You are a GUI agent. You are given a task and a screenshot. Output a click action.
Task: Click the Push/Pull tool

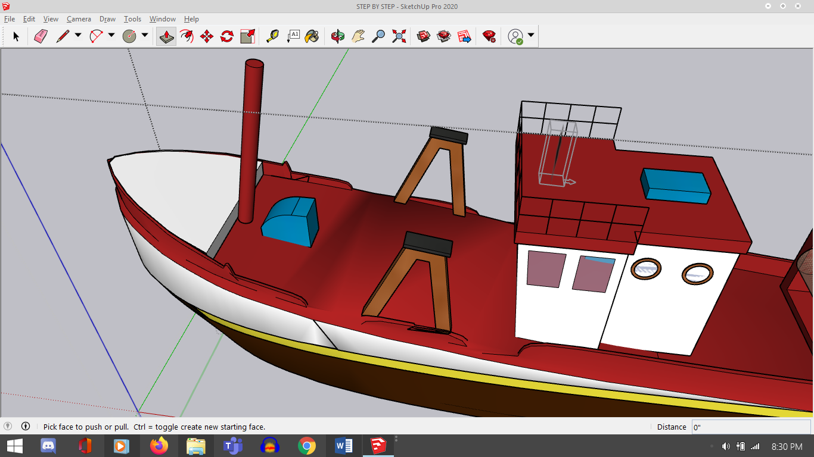[x=166, y=36]
